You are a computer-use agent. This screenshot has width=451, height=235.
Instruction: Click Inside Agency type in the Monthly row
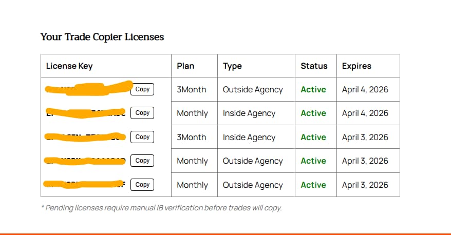249,113
